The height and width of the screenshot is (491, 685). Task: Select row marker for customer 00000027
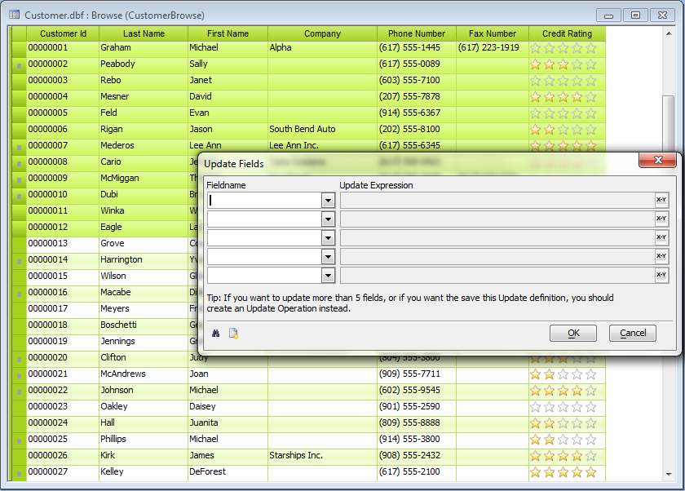pyautogui.click(x=19, y=473)
